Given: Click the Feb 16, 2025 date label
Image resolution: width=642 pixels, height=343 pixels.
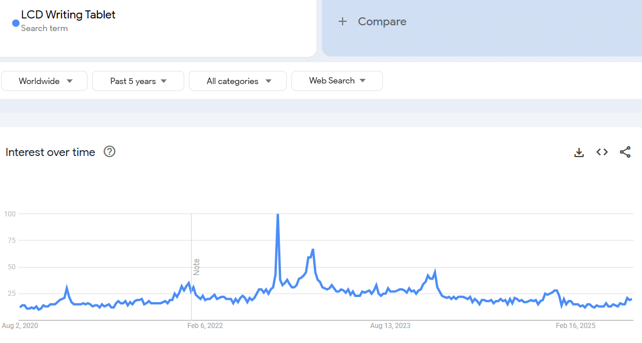Looking at the screenshot, I should [576, 326].
